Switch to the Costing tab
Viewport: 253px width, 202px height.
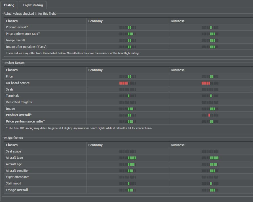pyautogui.click(x=9, y=5)
